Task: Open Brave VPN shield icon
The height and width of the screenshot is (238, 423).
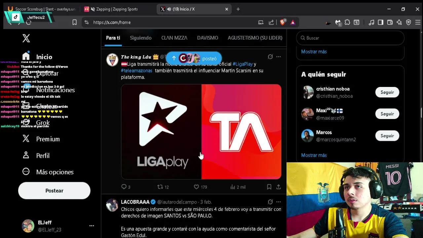Action: (x=408, y=22)
